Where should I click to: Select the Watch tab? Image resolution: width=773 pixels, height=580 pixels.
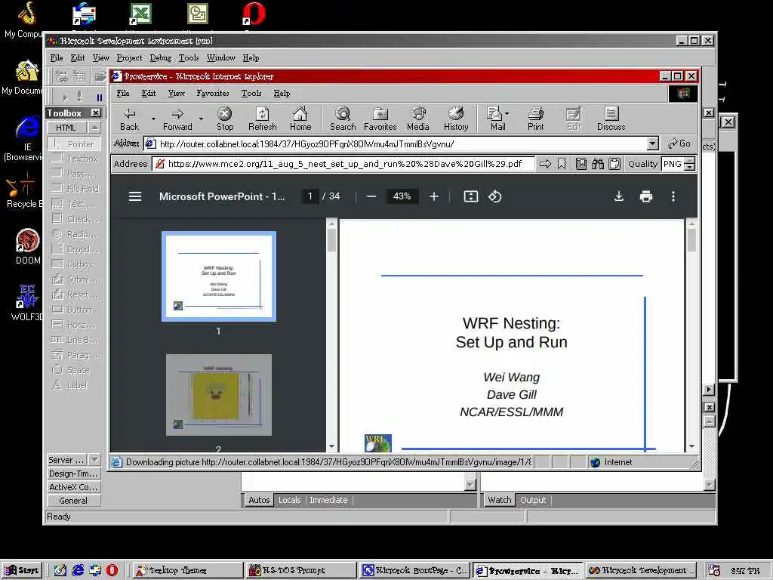pyautogui.click(x=500, y=500)
